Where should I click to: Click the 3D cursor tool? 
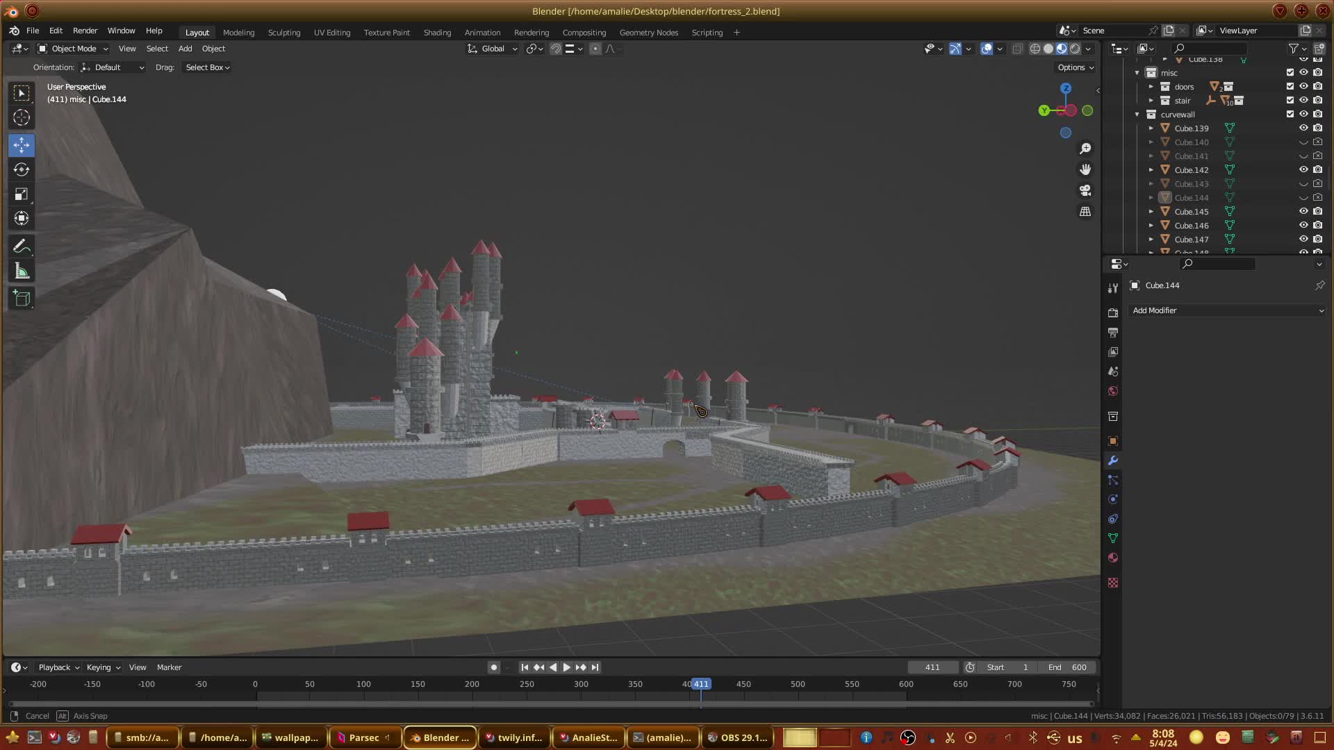22,117
